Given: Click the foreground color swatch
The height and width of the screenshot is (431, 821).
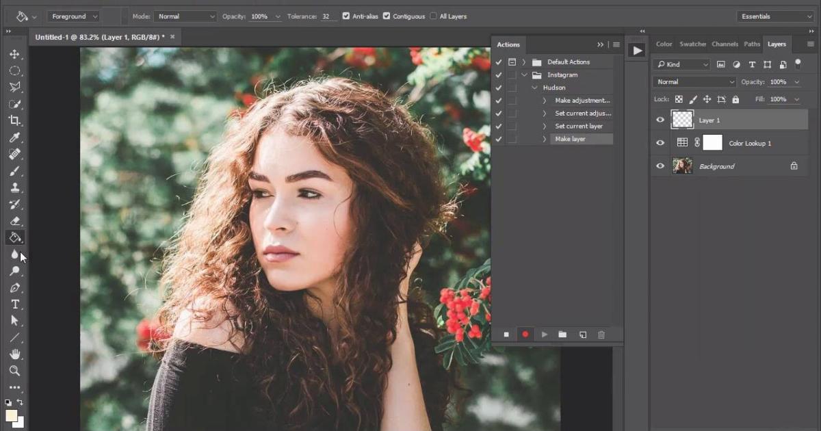Looking at the screenshot, I should point(12,415).
